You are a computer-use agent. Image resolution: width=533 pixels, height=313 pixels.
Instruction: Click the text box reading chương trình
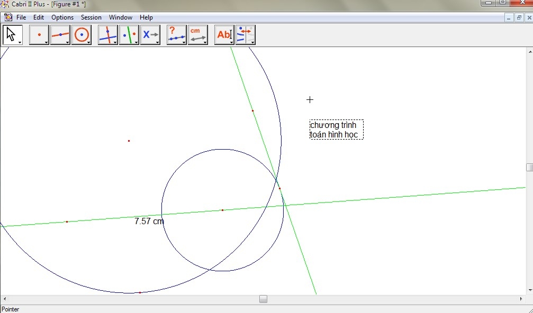point(336,130)
